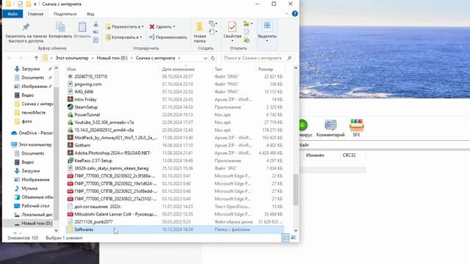Click the KeePass-2.57-Setup icon
This screenshot has height=264, width=470.
tap(70, 161)
